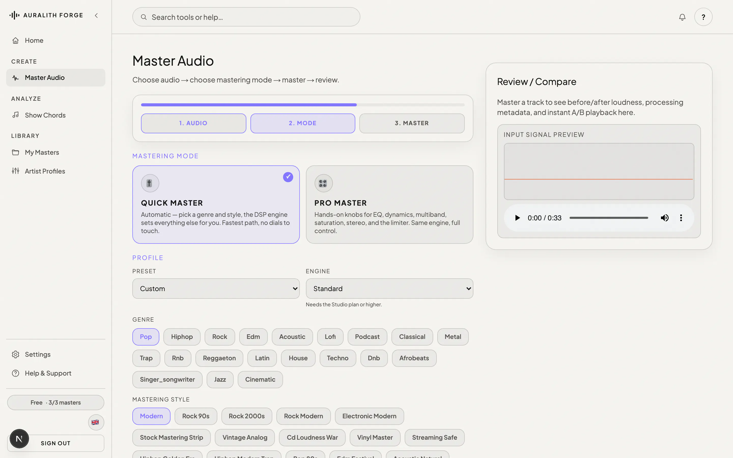Choose the Rock Modern mastering style
This screenshot has height=458, width=733.
303,416
